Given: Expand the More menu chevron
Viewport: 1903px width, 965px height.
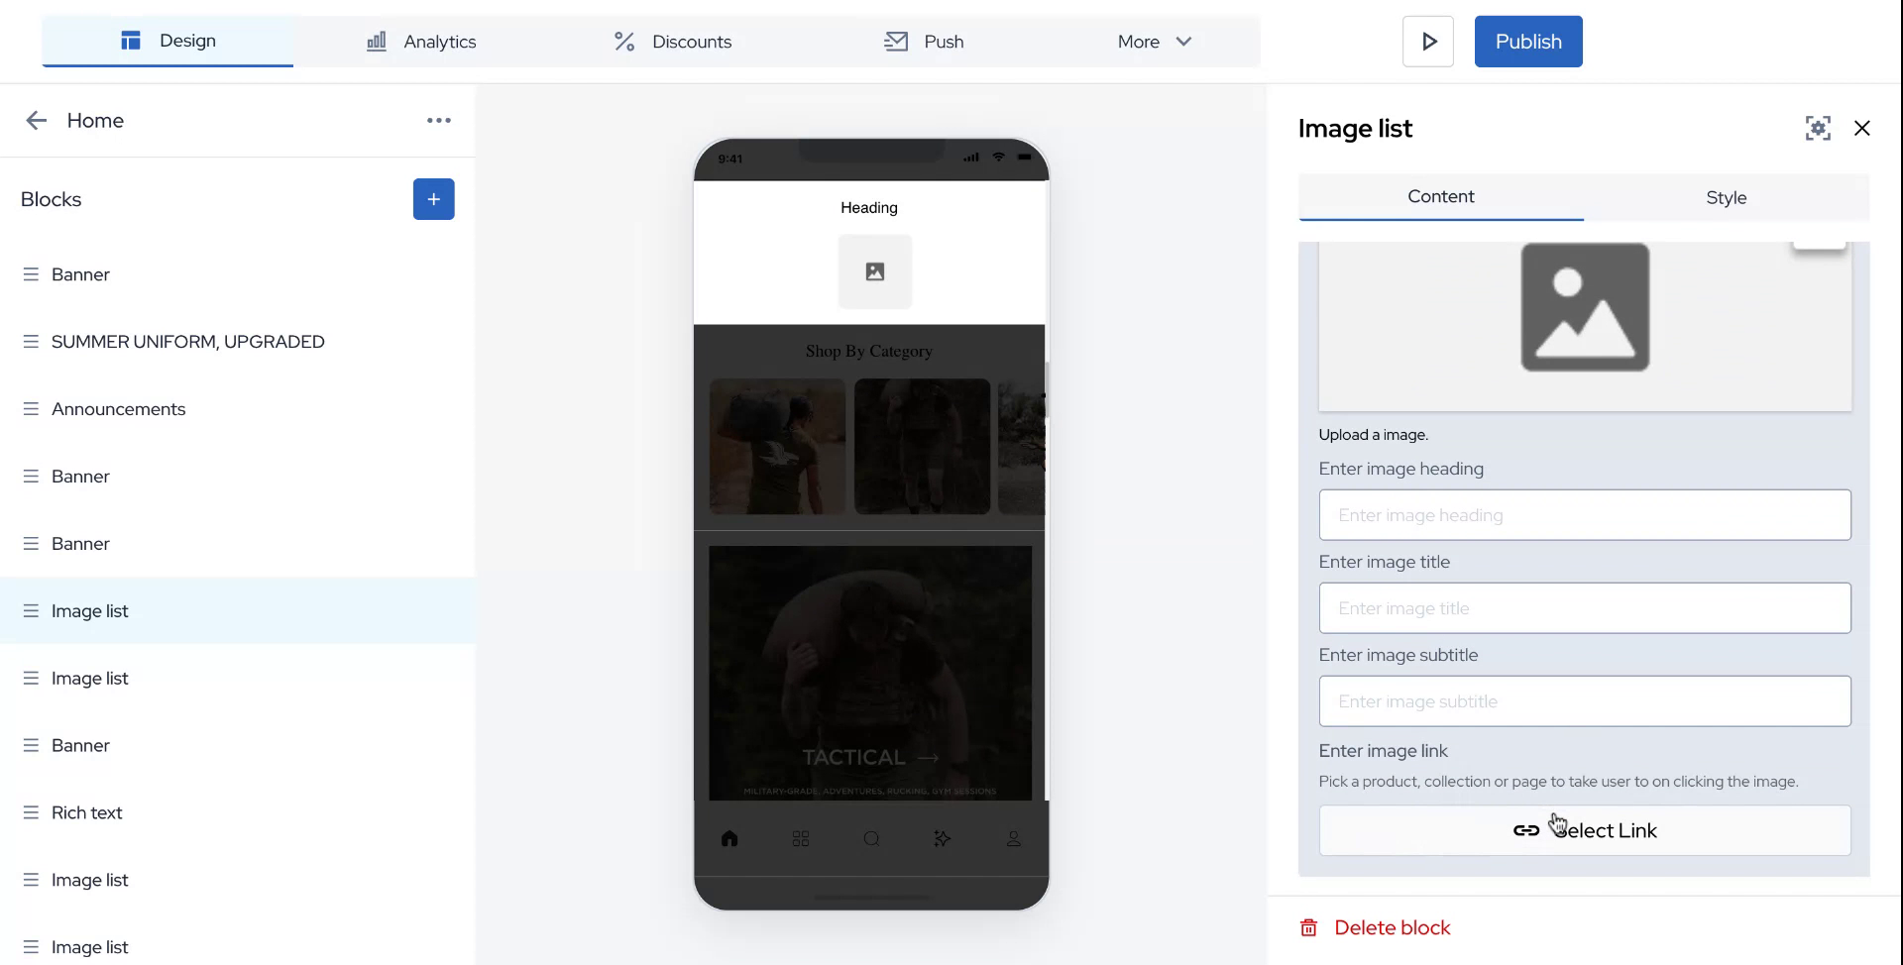Looking at the screenshot, I should (1182, 42).
